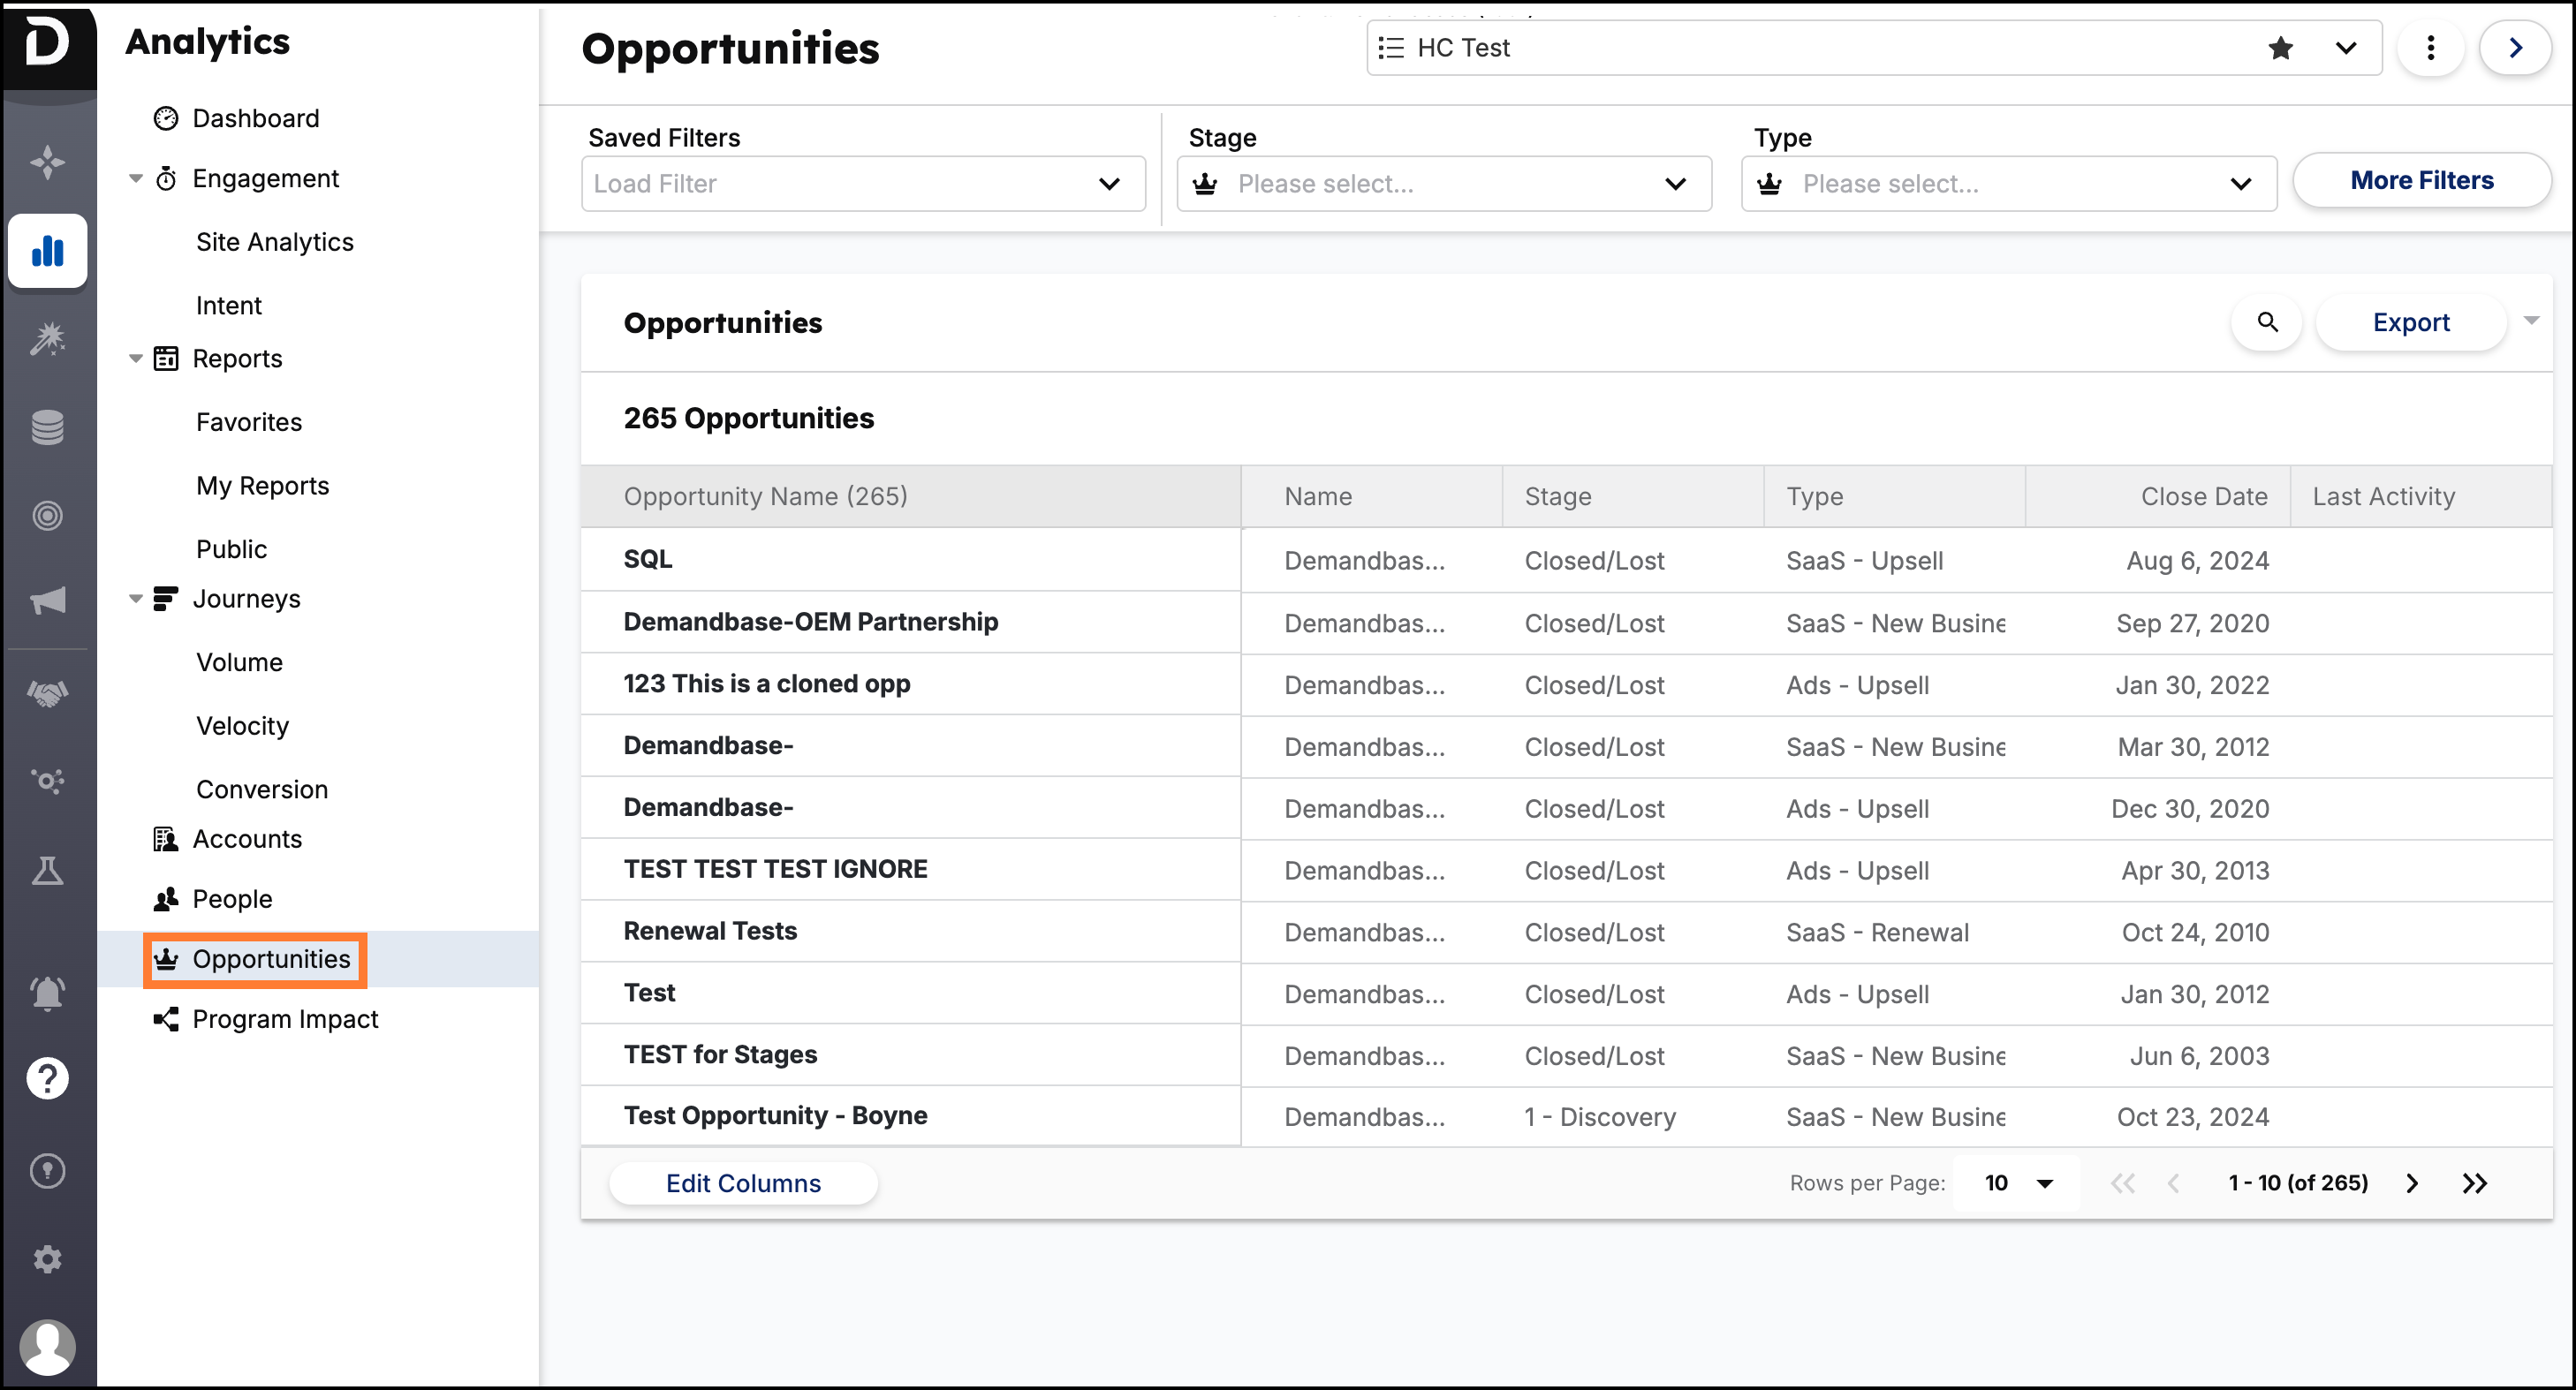
Task: Select the Analytics bar chart icon
Action: (x=47, y=251)
